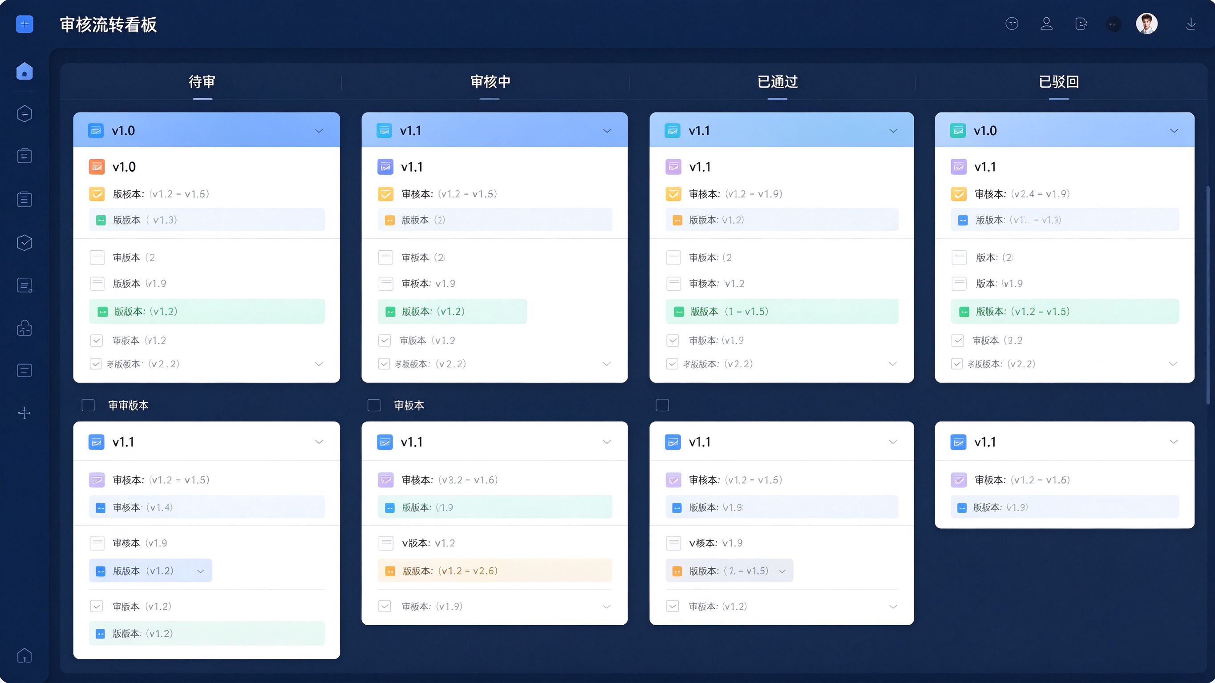Click the blue plus logo icon
1215x683 pixels.
(24, 24)
